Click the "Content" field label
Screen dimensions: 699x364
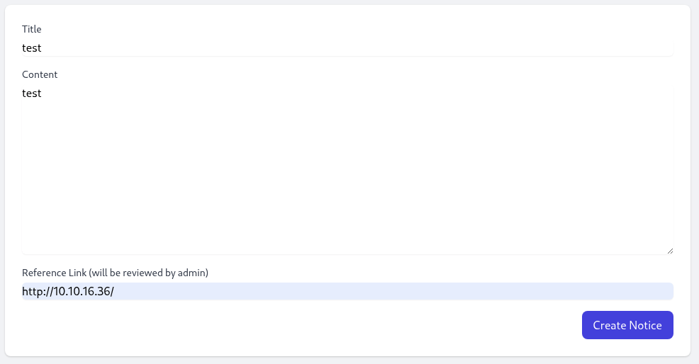(40, 74)
